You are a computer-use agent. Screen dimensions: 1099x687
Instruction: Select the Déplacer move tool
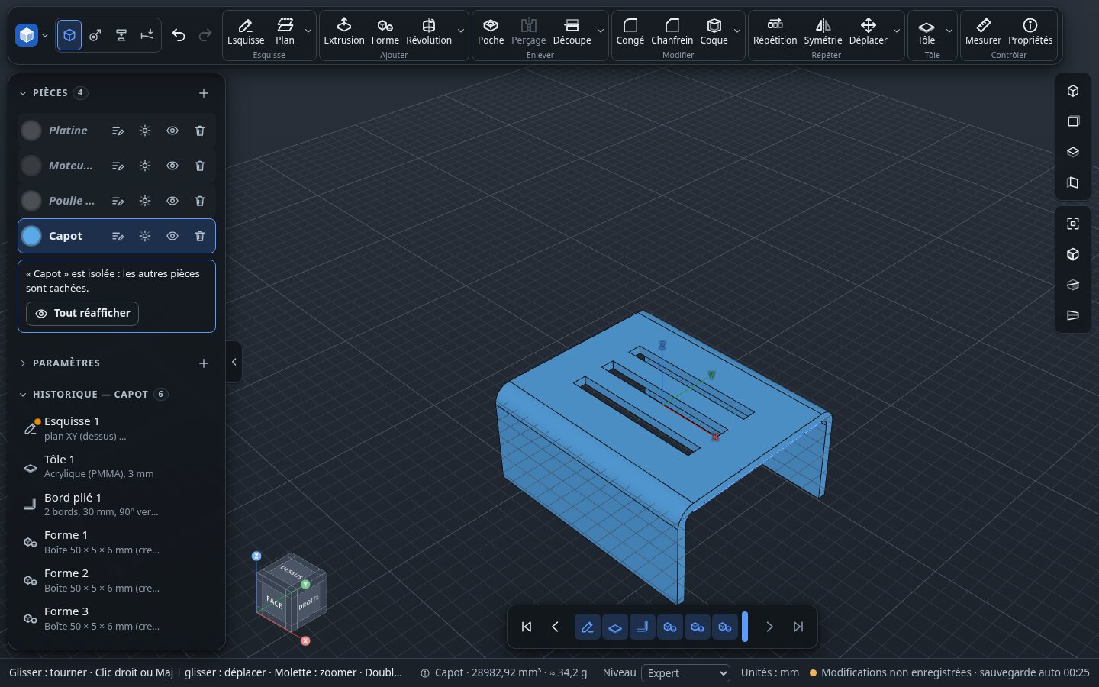[x=868, y=31]
